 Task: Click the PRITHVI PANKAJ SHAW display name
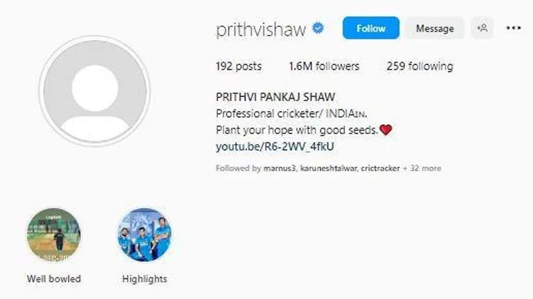[x=275, y=97]
